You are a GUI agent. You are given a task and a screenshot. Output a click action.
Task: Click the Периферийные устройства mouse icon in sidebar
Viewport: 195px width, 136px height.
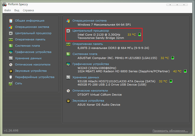[x=11, y=77]
